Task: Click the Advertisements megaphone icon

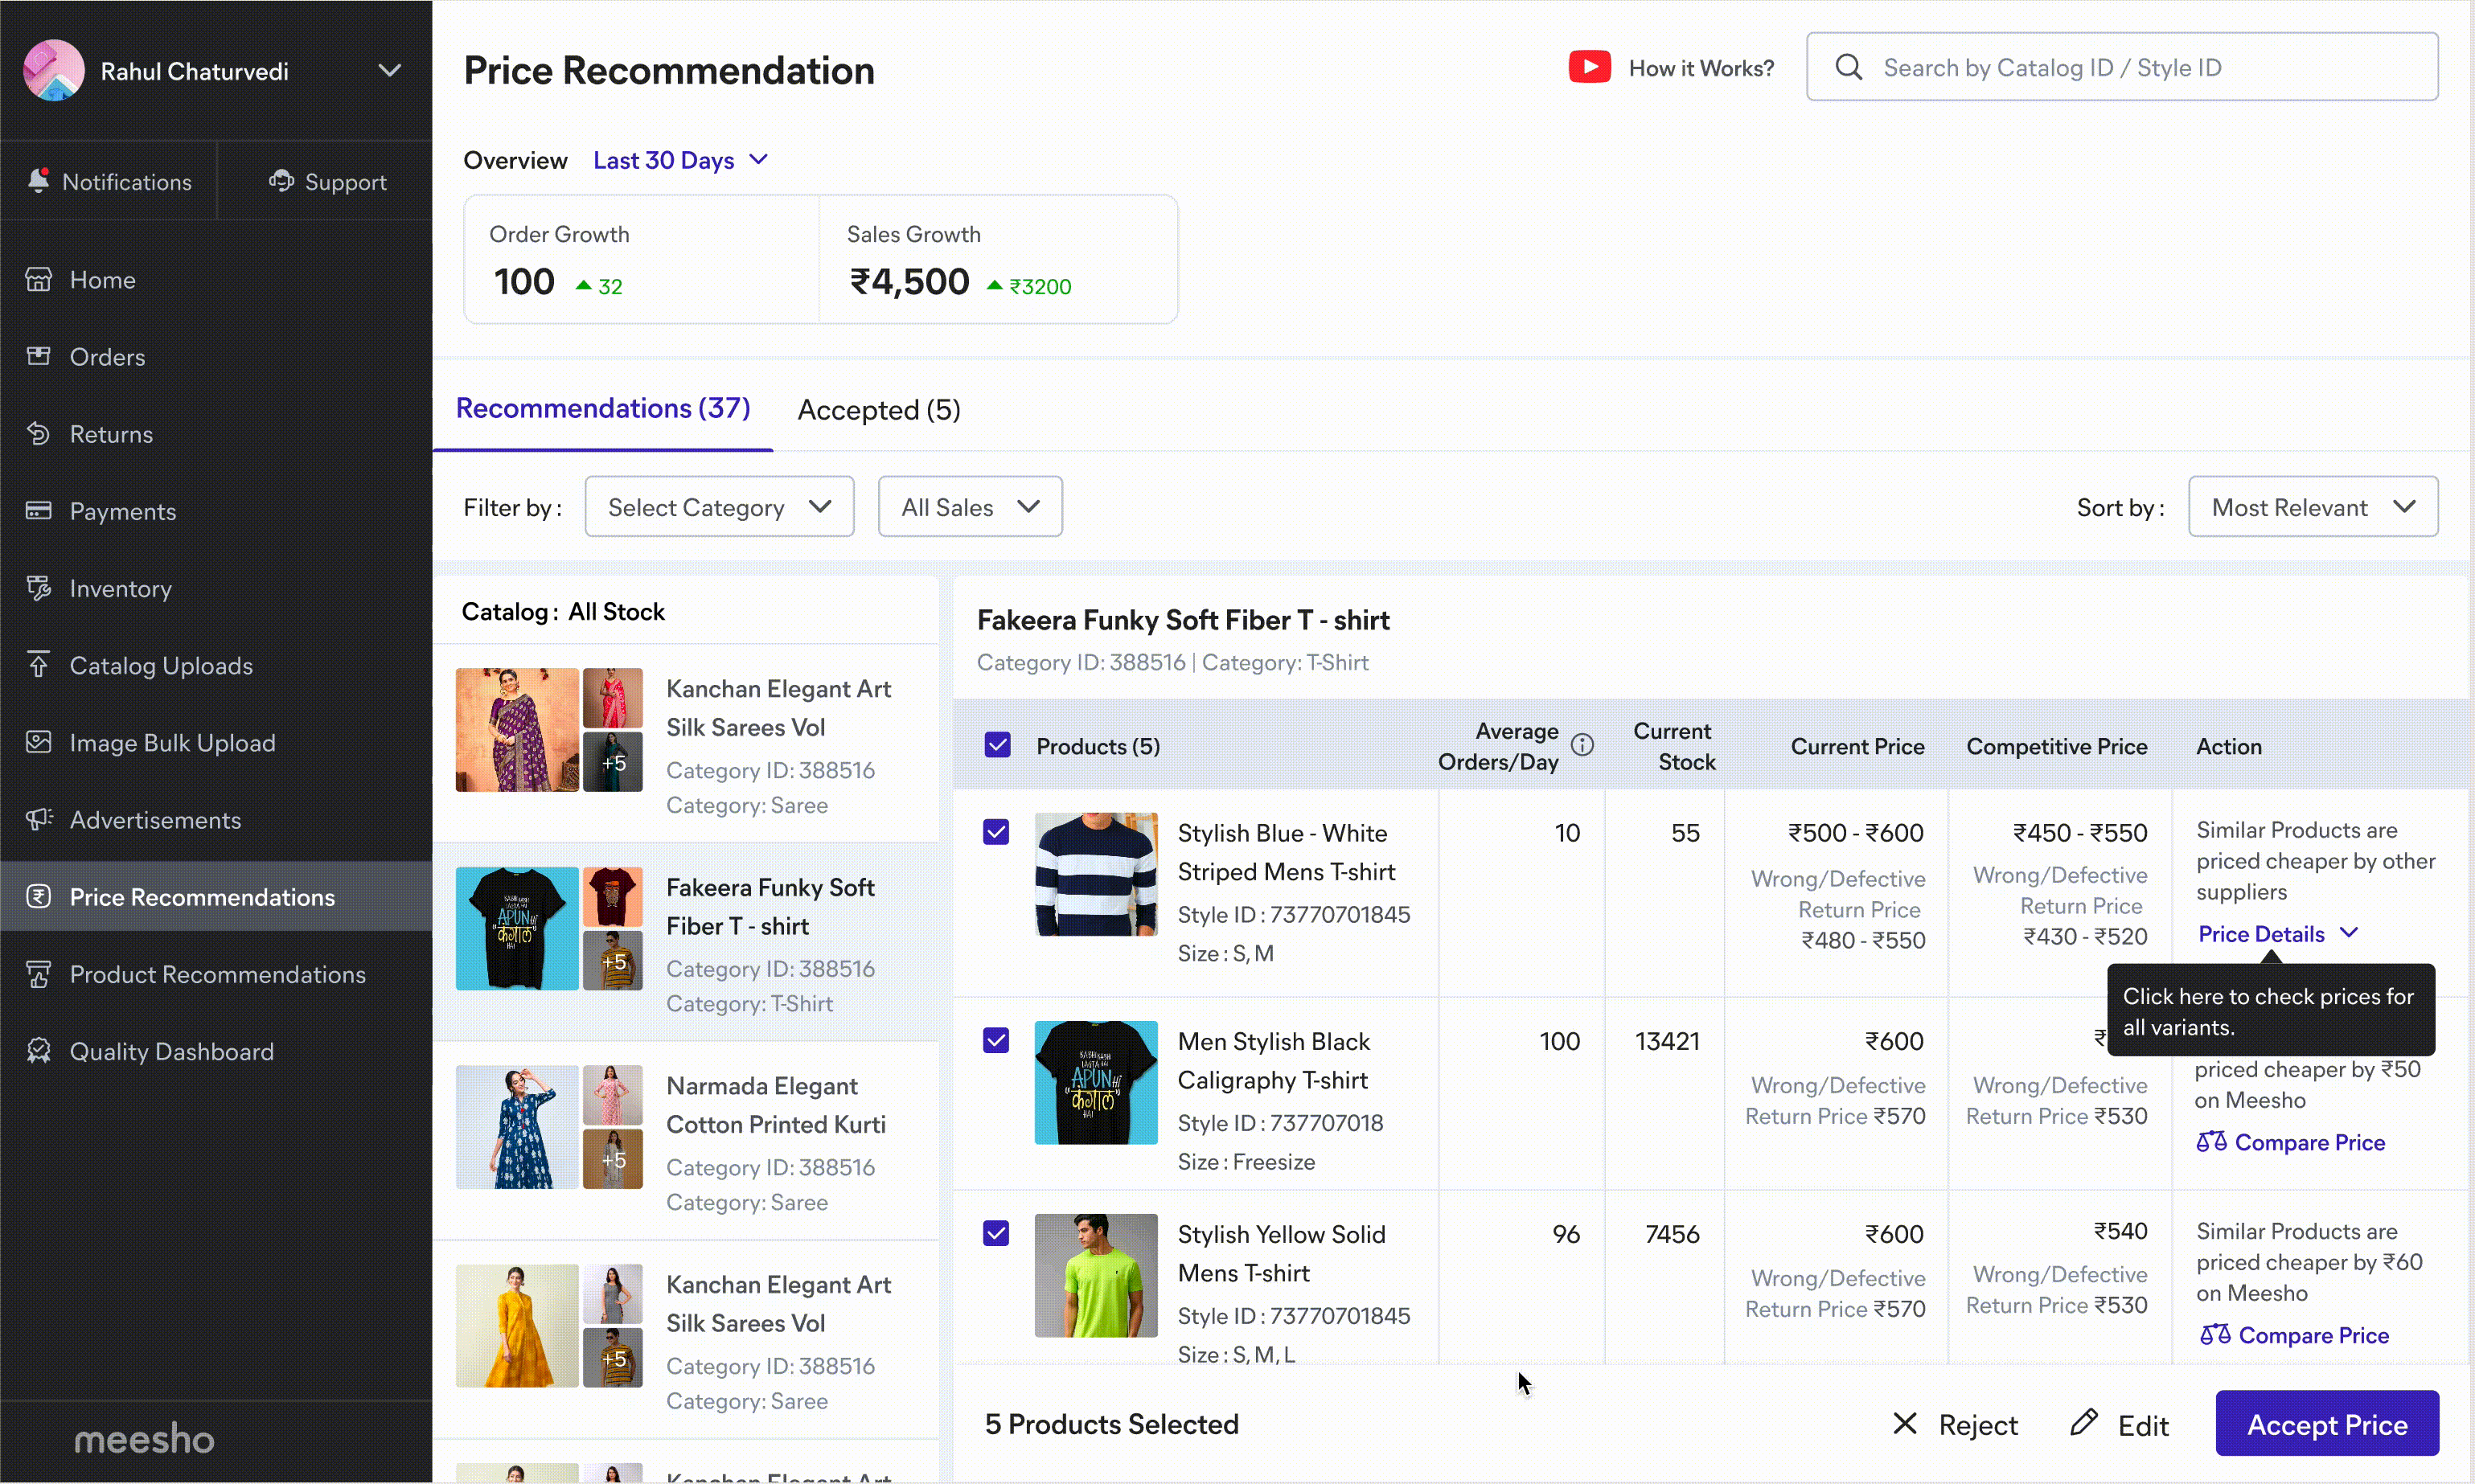Action: tap(39, 819)
